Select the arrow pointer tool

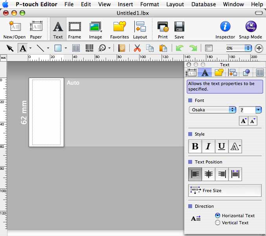point(10,48)
